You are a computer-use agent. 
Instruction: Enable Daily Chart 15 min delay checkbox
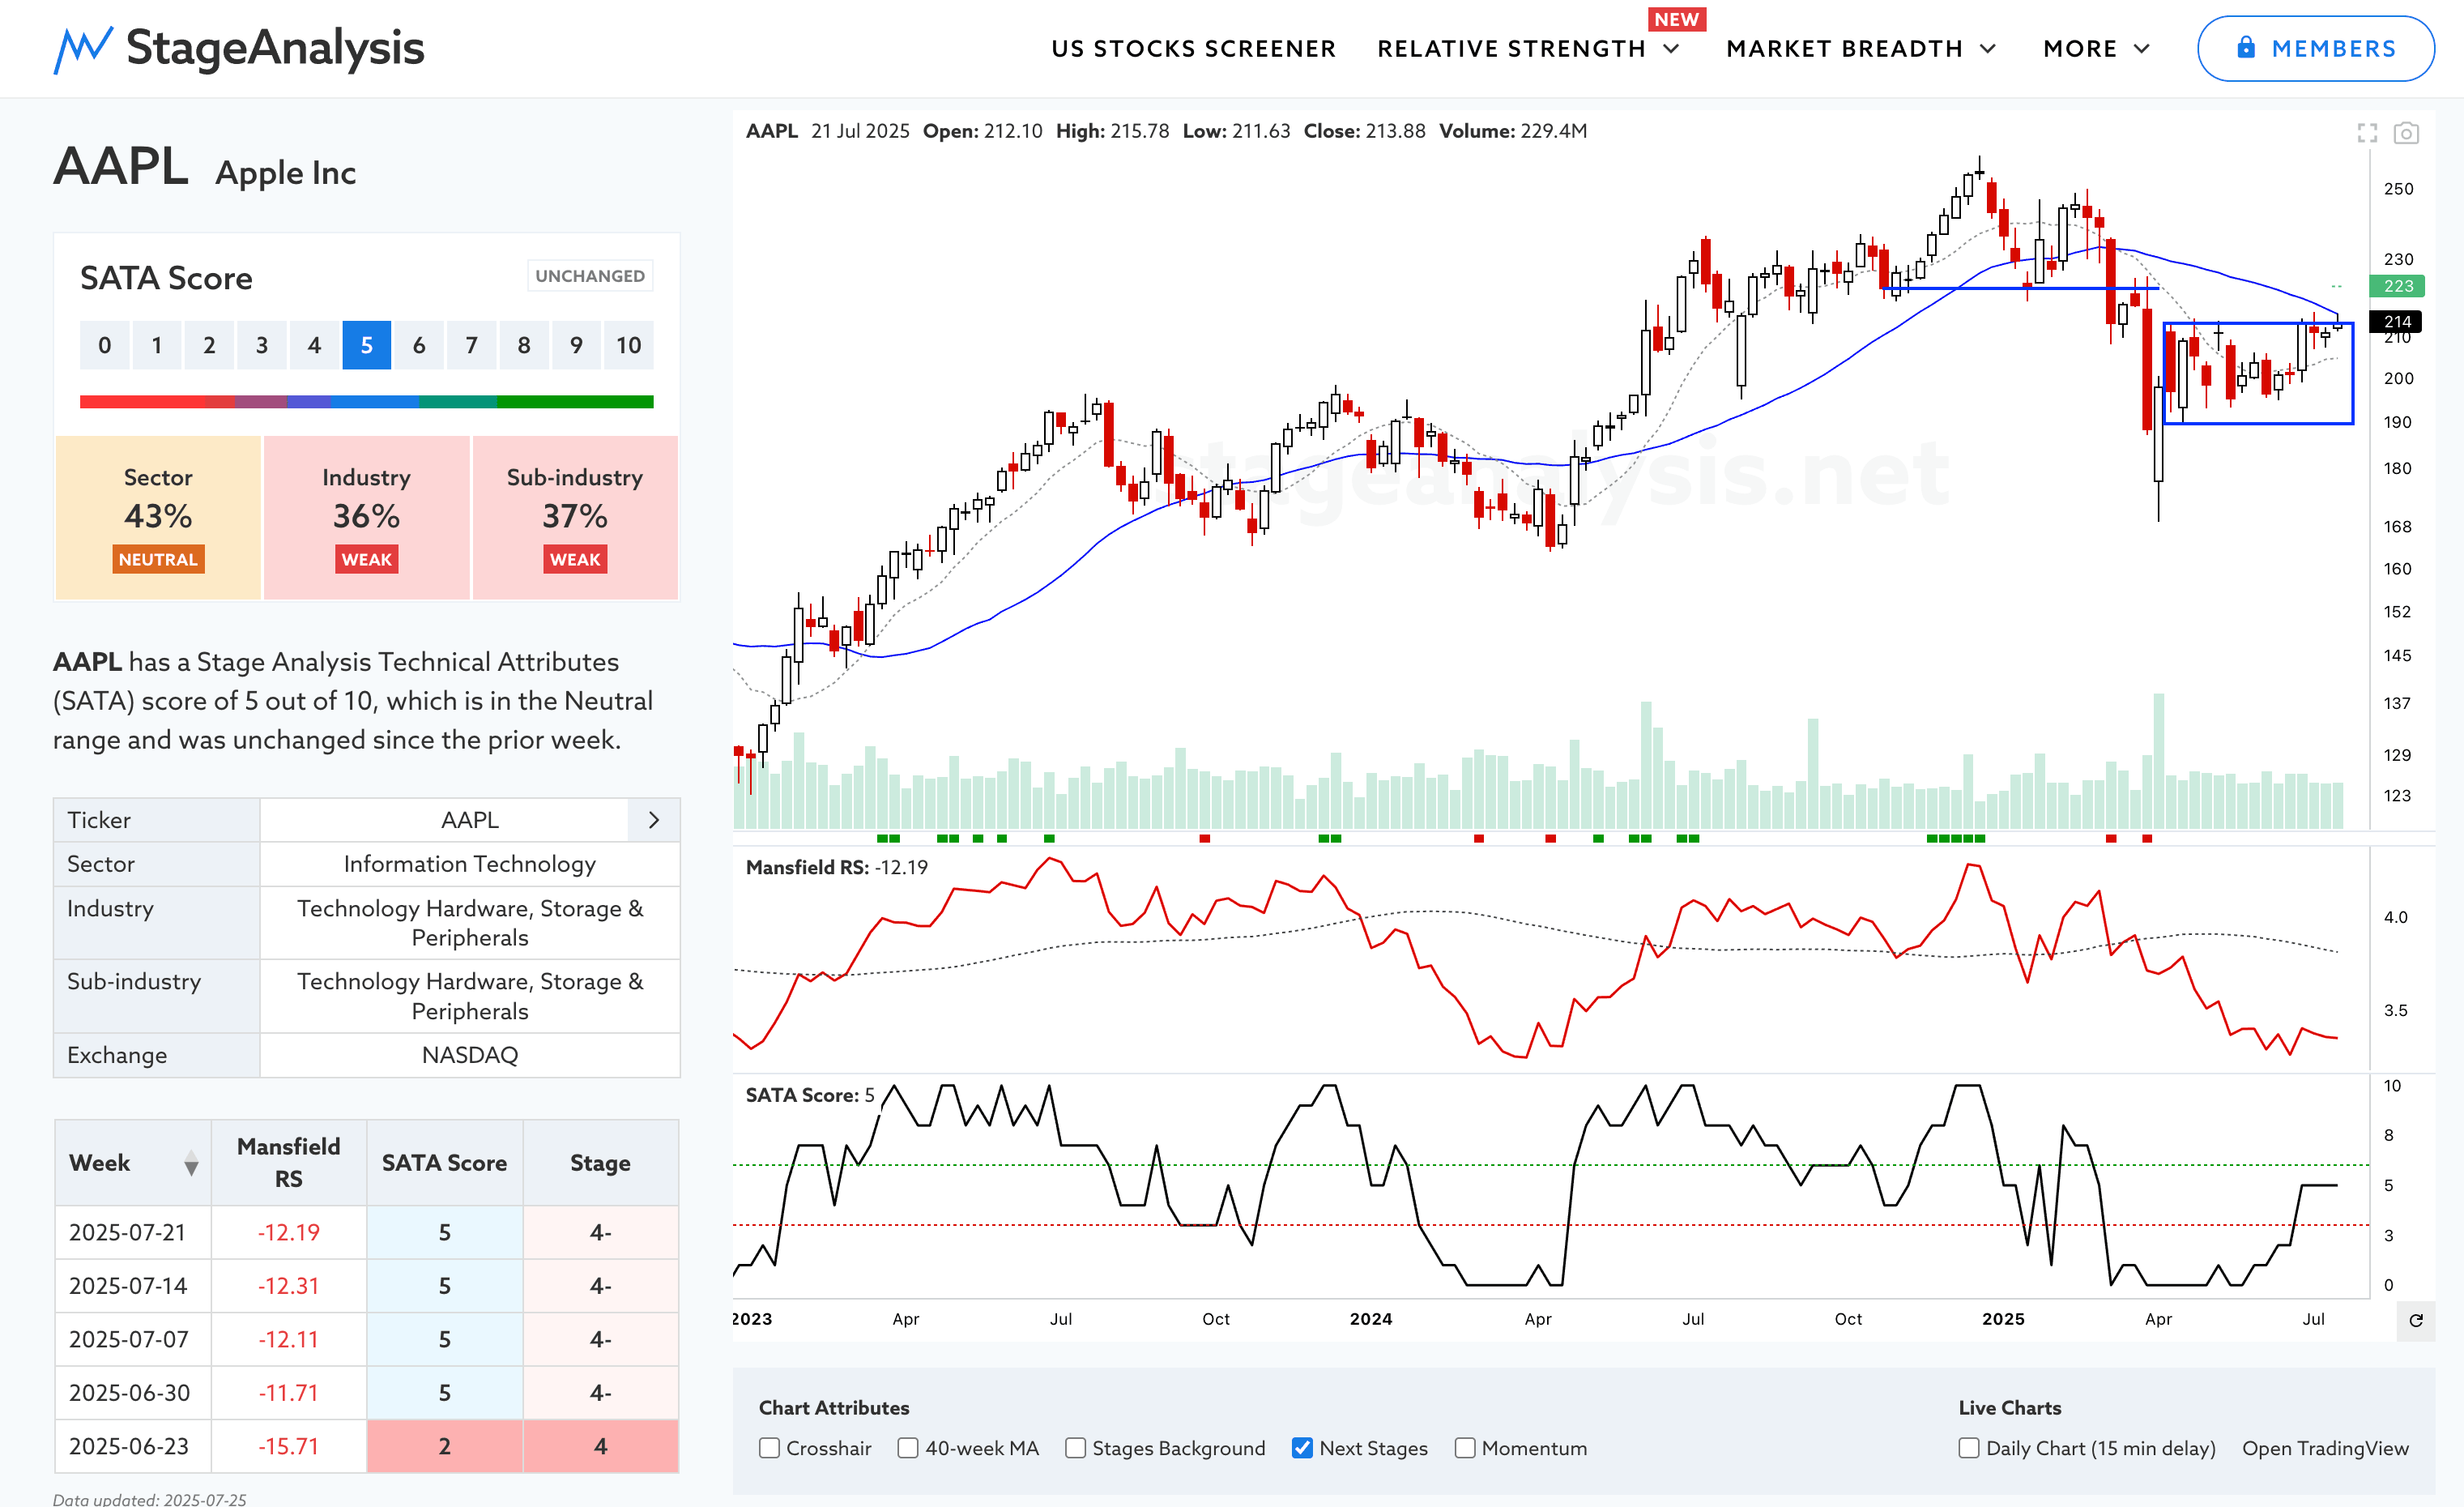1969,1448
